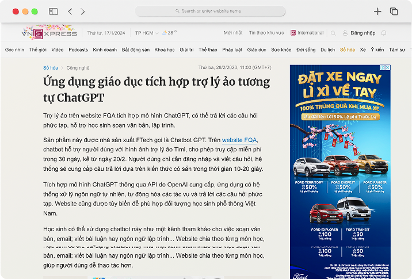The width and height of the screenshot is (412, 279).
Task: Click the article headline about ChatGPT
Action: coord(157,89)
